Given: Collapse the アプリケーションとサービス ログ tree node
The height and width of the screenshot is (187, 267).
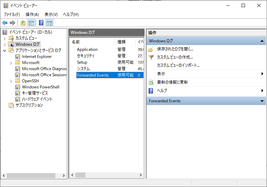Looking at the screenshot, I should [x=4, y=50].
